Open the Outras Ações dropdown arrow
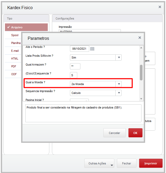Screen dimensions: 166x173 [x=112, y=165]
